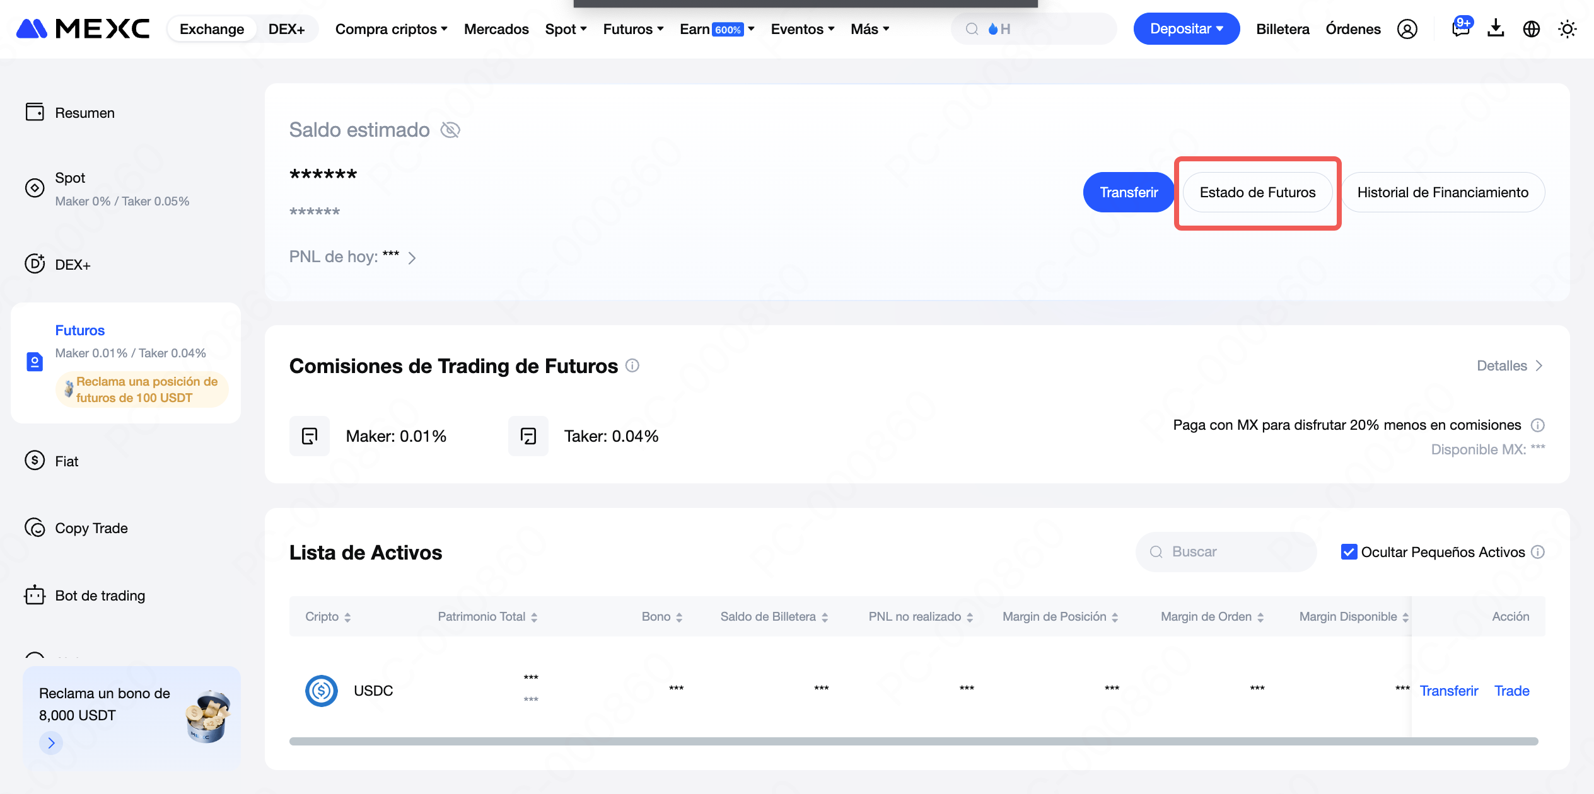Open Copy Trade in sidebar
Screen dimensions: 1594x794
point(91,528)
